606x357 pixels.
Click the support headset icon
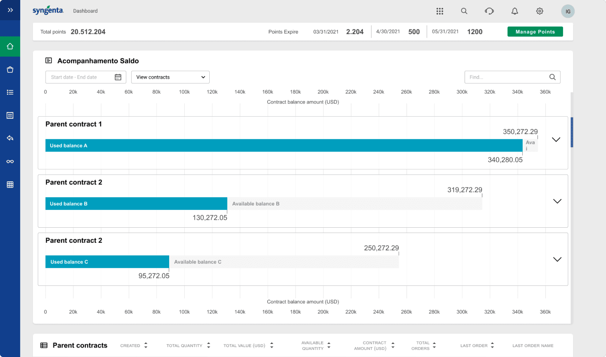click(489, 11)
